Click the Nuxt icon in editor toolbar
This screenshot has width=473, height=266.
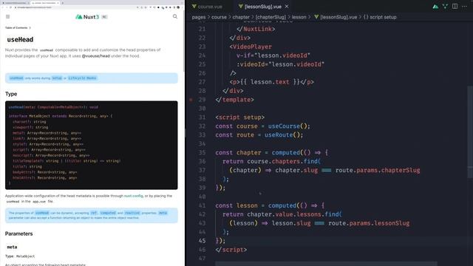435,7
